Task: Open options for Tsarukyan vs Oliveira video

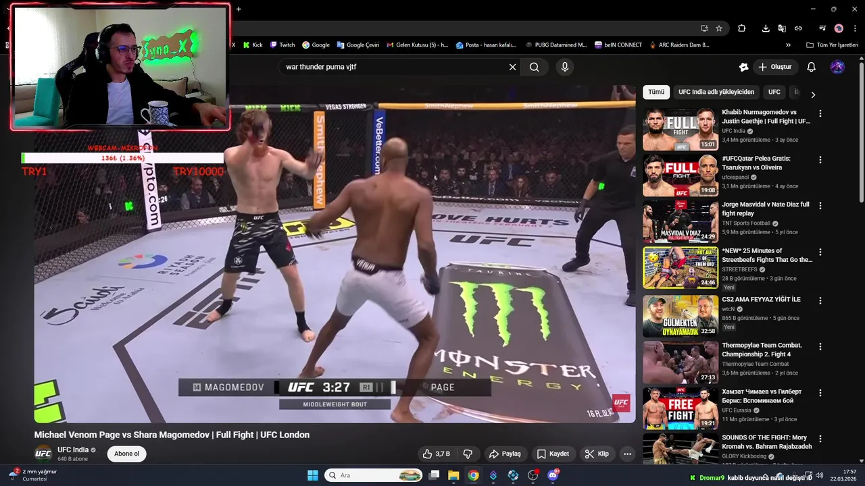Action: coord(820,160)
